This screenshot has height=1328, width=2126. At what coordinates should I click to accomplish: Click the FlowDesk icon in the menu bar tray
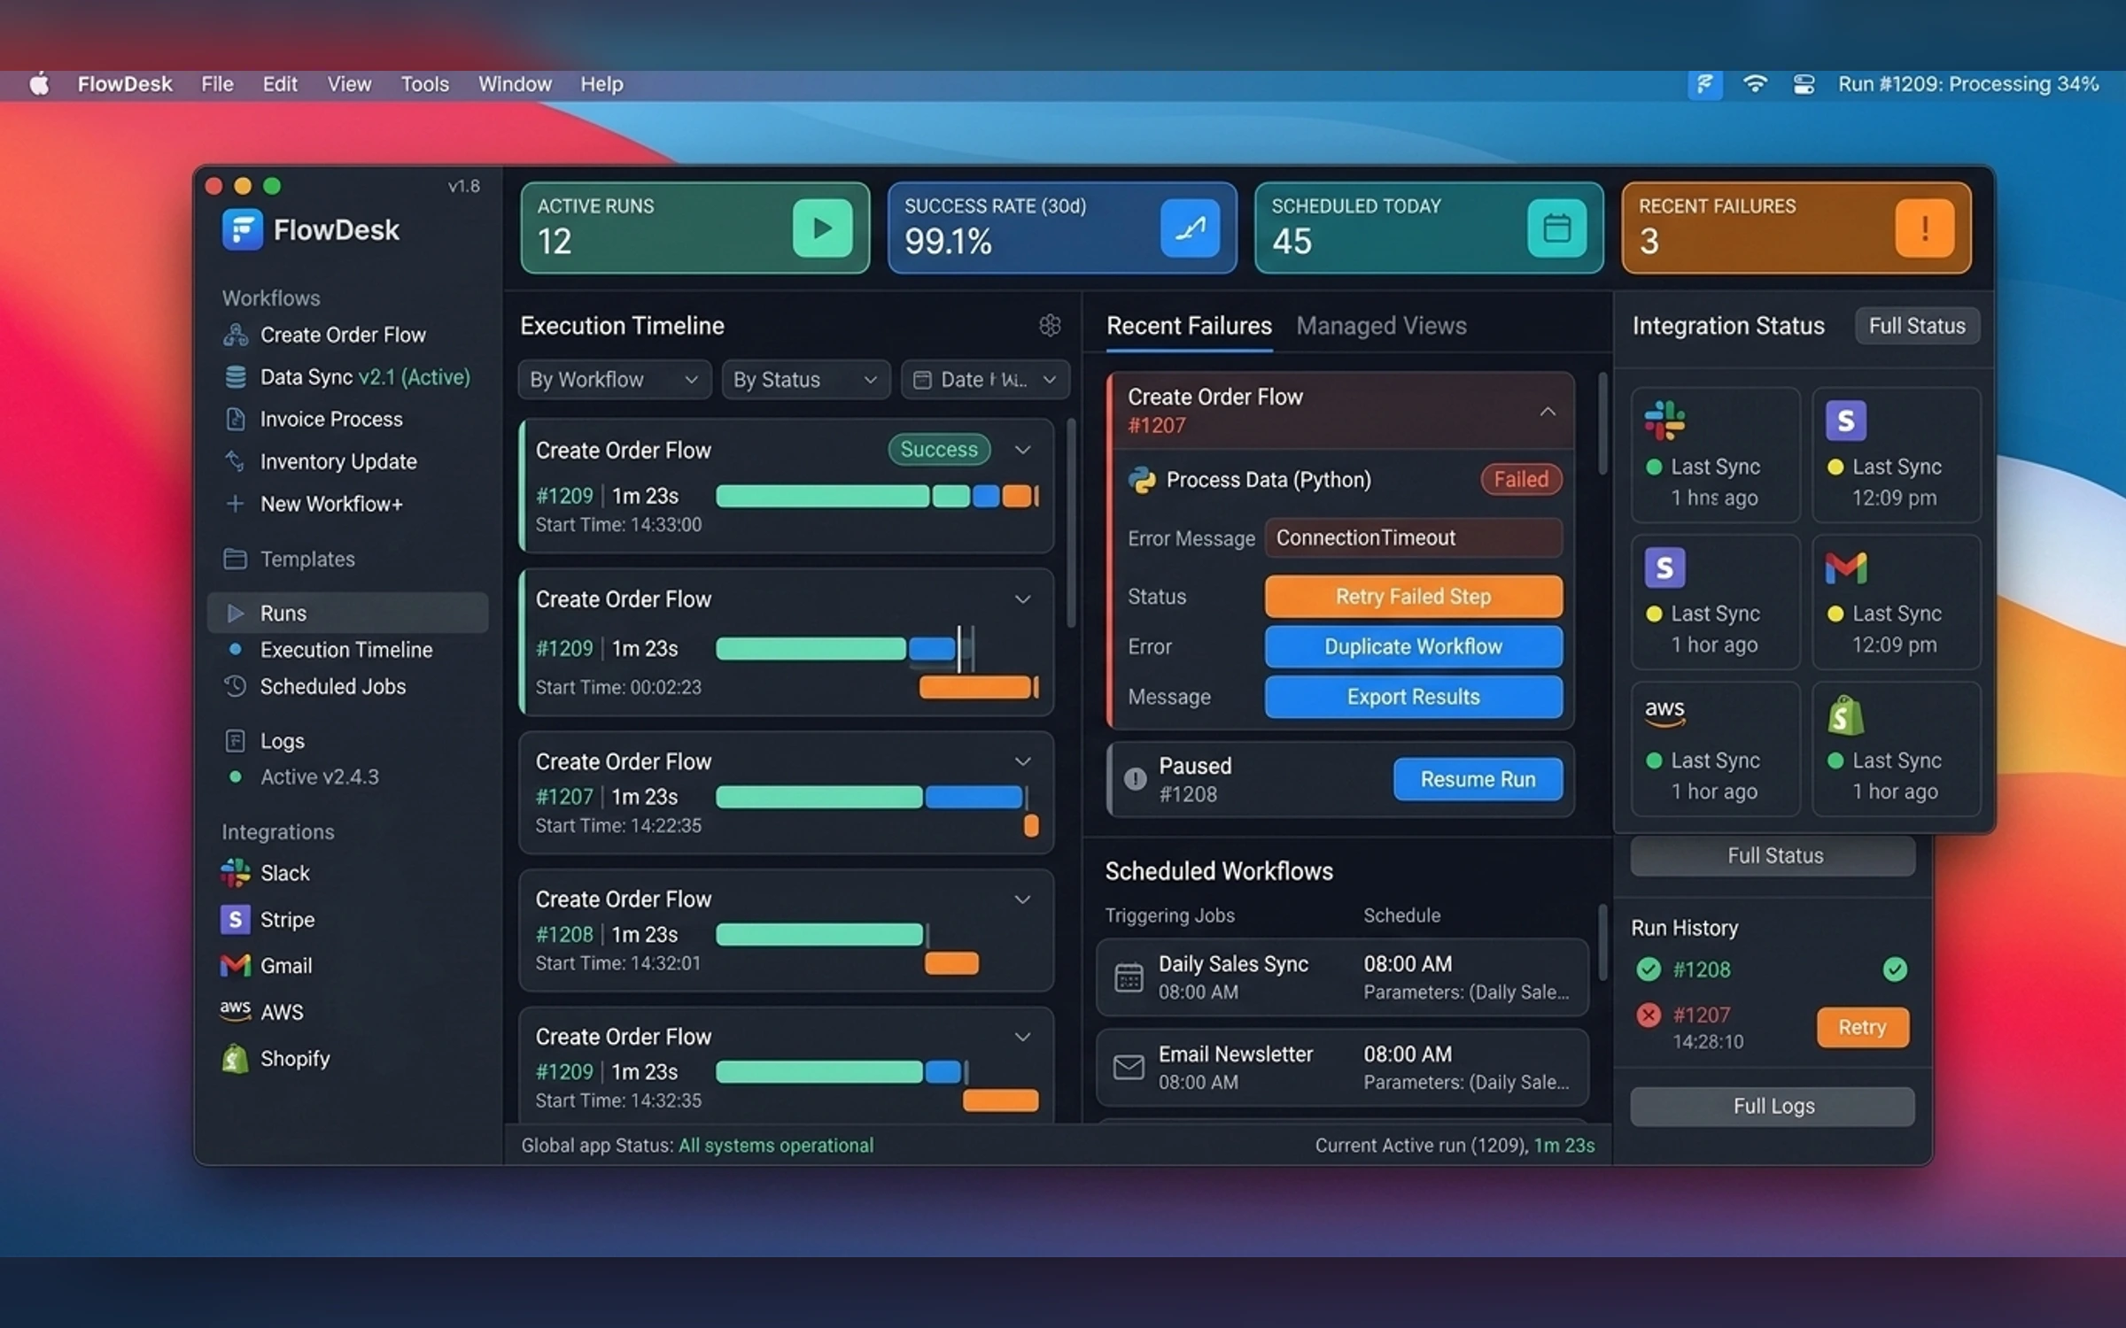[x=1704, y=84]
